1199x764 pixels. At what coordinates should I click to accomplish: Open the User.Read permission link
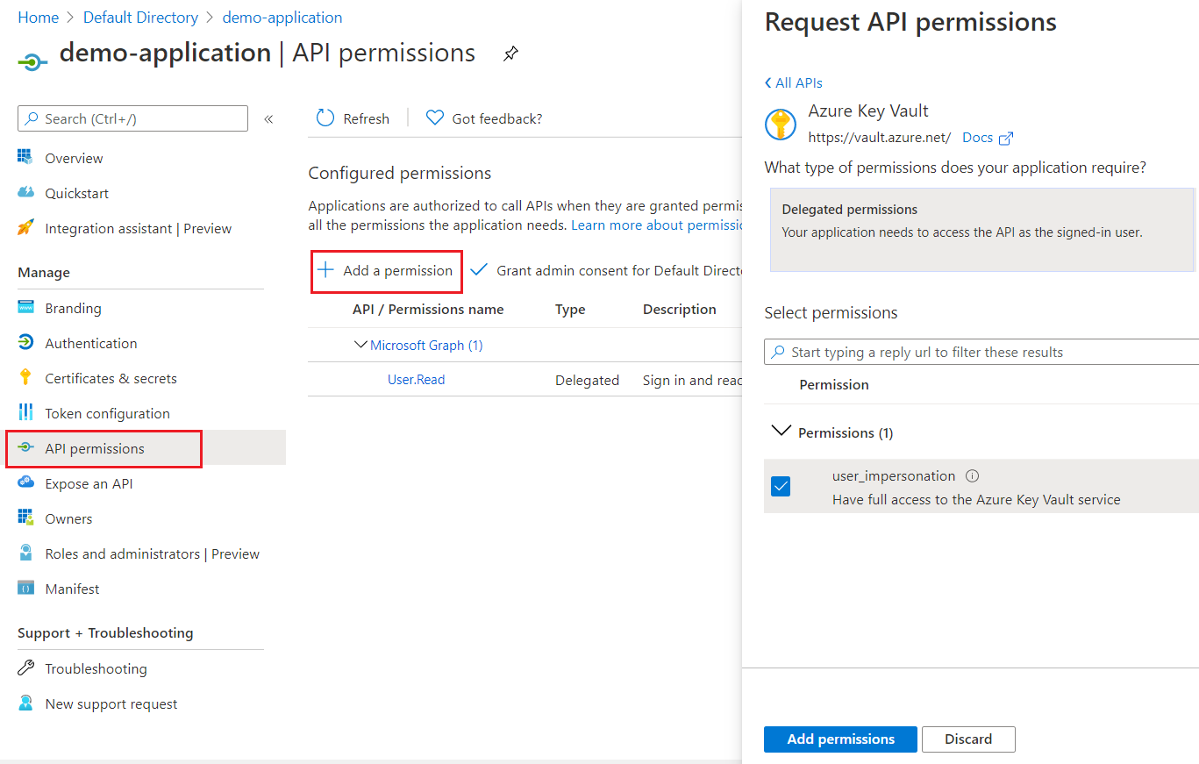pyautogui.click(x=416, y=379)
